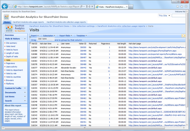Open the Subscription dropdown menu
The image size is (190, 131).
[49, 36]
